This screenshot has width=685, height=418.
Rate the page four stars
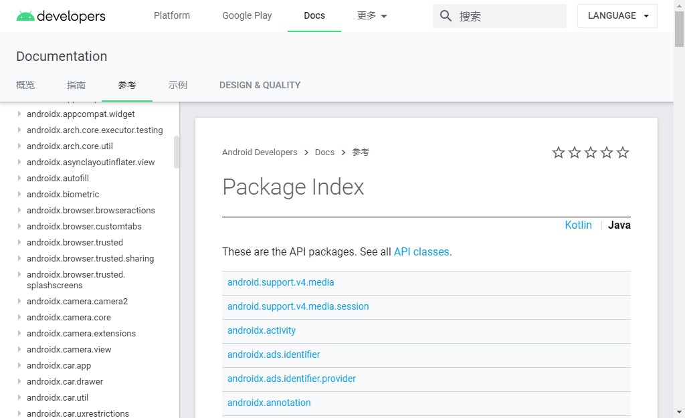(607, 152)
